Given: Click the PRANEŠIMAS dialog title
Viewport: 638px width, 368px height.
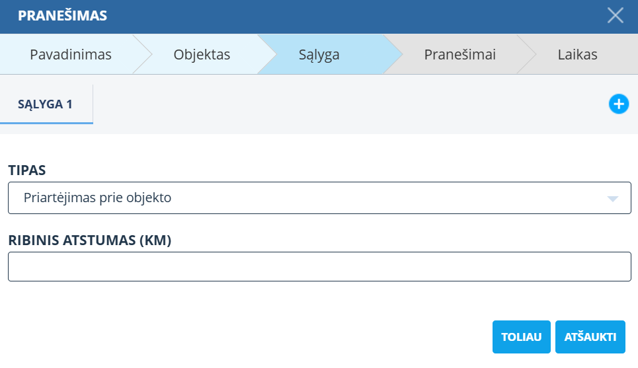Looking at the screenshot, I should click(x=62, y=16).
